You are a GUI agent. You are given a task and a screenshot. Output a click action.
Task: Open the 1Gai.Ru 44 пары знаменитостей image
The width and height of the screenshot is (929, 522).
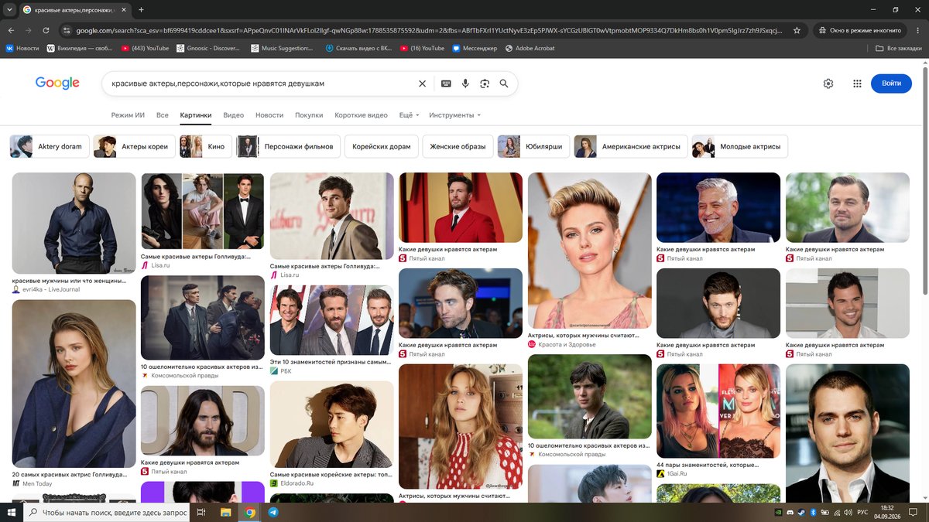pyautogui.click(x=718, y=411)
